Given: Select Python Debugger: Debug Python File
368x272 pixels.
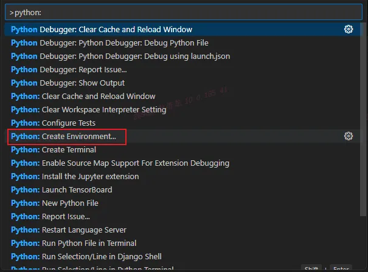Looking at the screenshot, I should (x=182, y=43).
